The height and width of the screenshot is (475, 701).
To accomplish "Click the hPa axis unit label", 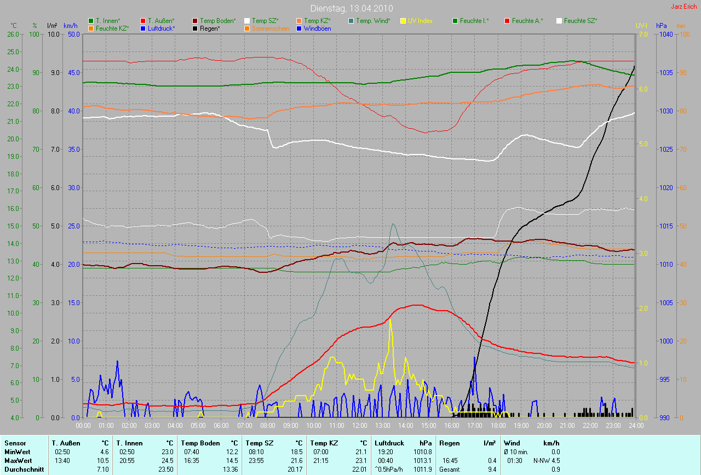I will (662, 26).
